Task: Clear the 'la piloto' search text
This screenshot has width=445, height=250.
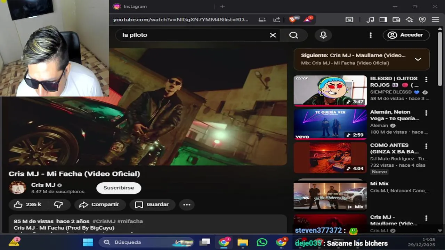Action: pos(273,35)
